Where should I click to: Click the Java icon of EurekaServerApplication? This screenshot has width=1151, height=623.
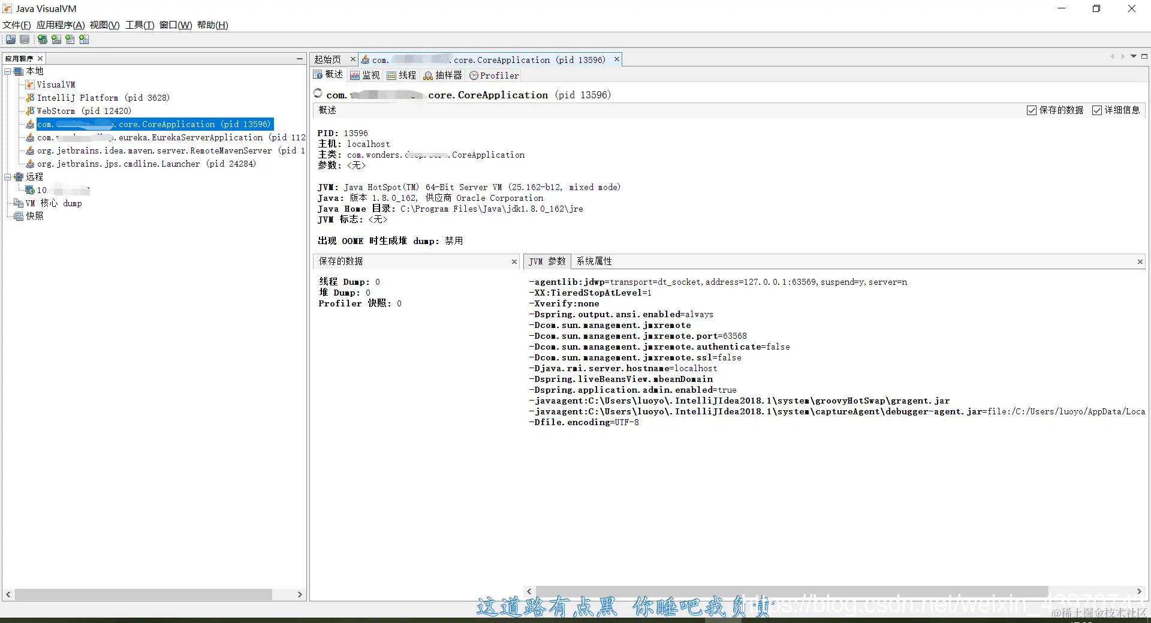30,137
